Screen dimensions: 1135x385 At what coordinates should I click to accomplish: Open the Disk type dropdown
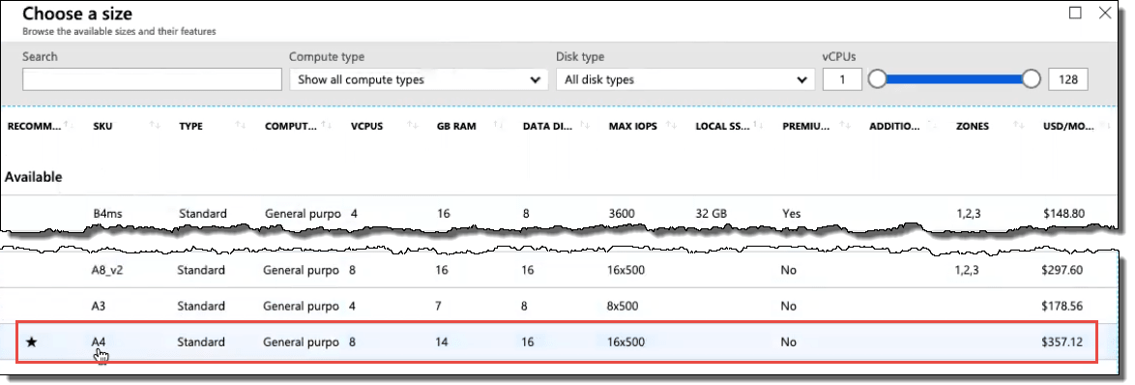click(685, 79)
